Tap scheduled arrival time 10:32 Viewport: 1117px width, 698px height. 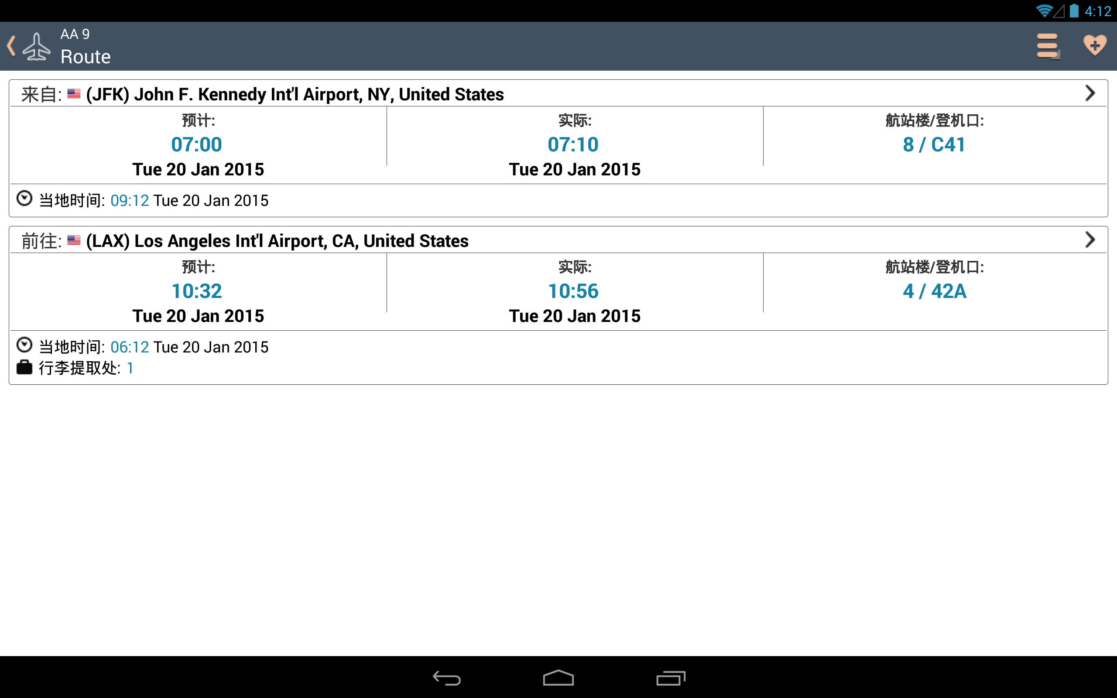coord(197,291)
